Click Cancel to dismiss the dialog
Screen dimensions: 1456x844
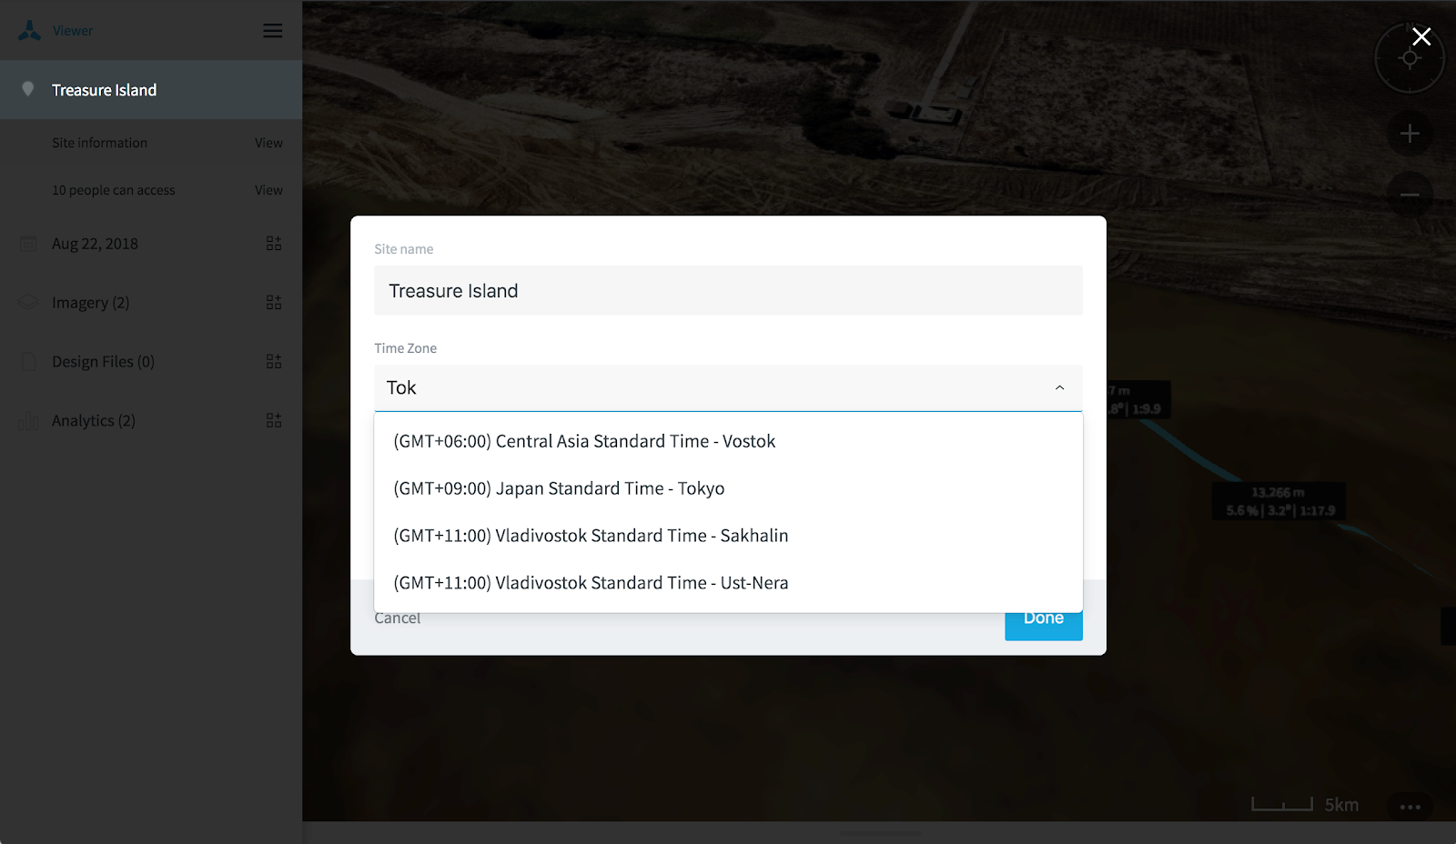397,618
